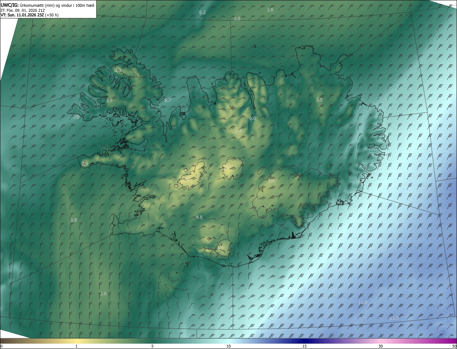
Task: Click the colorbar tick label 30
Action: (381, 346)
